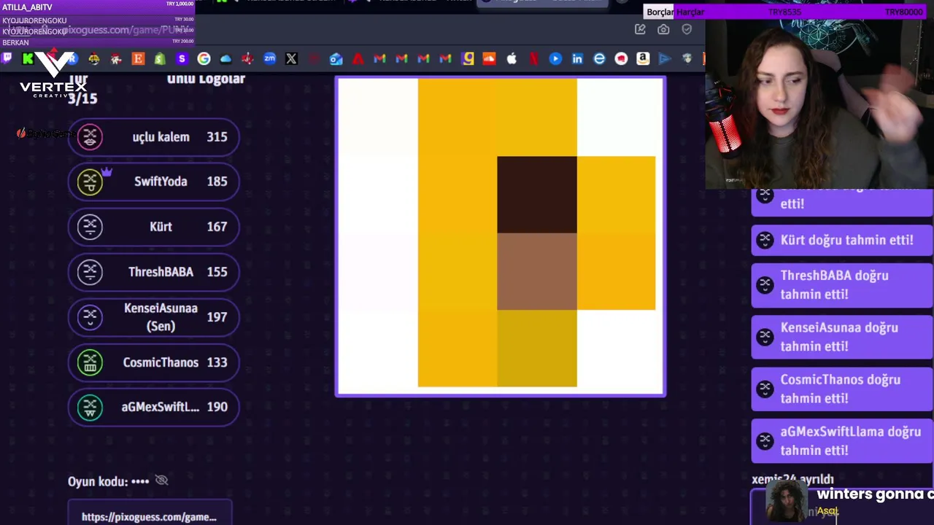
Task: Click ThreshBABA's player avatar
Action: 90,272
